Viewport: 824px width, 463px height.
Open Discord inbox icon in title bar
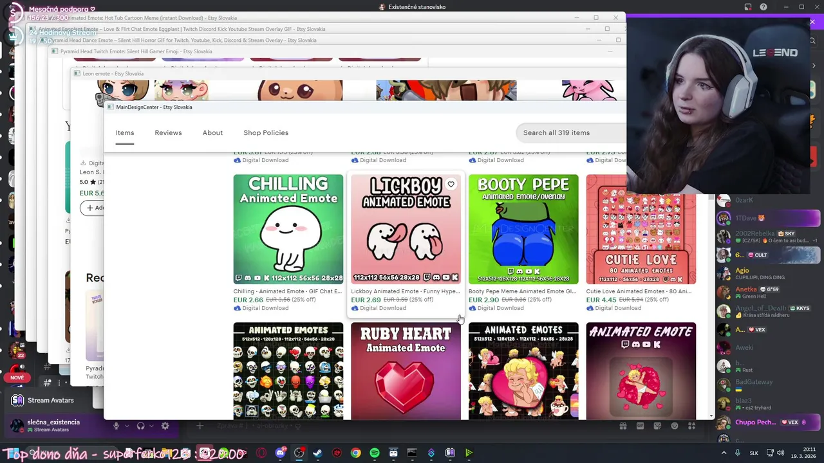coord(748,7)
